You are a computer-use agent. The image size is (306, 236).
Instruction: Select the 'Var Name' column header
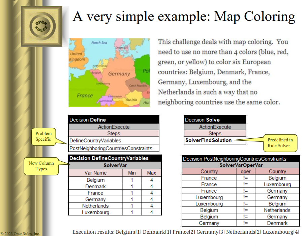(95, 173)
